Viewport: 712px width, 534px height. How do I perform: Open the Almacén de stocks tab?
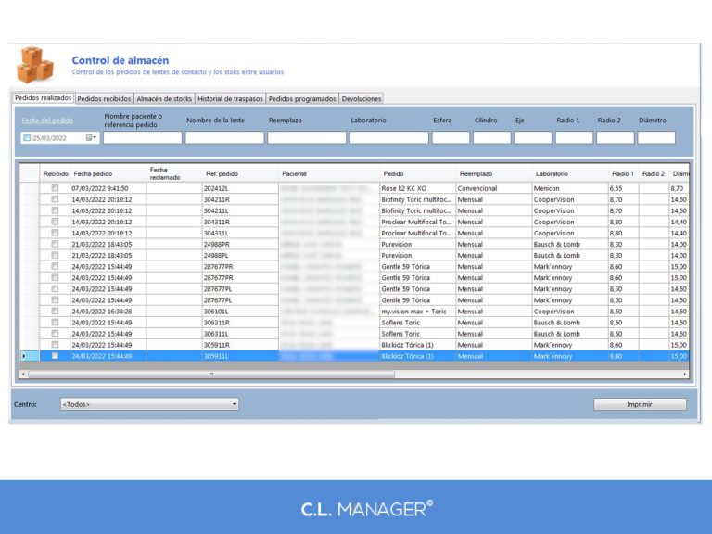(x=164, y=98)
